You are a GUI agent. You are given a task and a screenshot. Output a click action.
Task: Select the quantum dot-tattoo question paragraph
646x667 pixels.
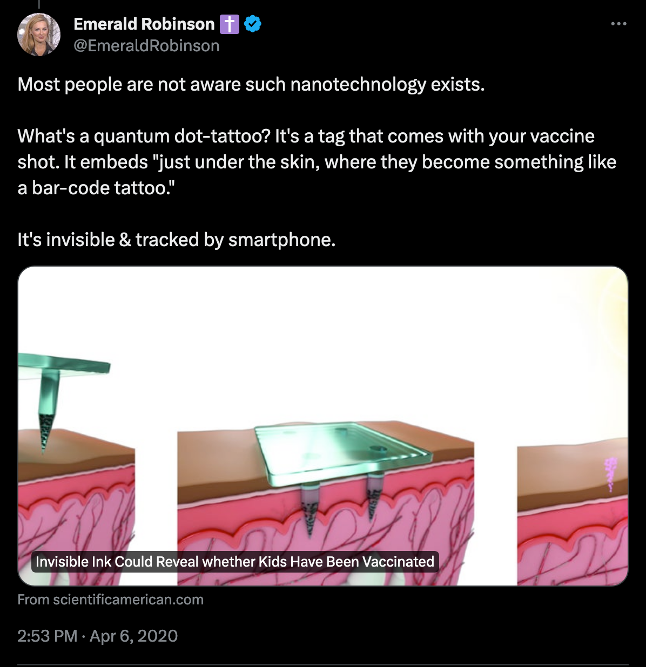point(317,162)
